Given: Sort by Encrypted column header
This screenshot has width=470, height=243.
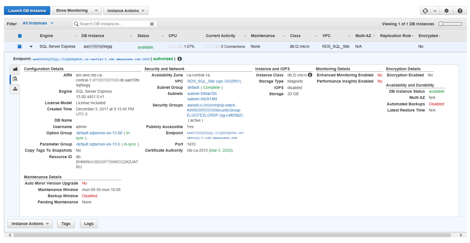Looking at the screenshot, I should pyautogui.click(x=428, y=36).
